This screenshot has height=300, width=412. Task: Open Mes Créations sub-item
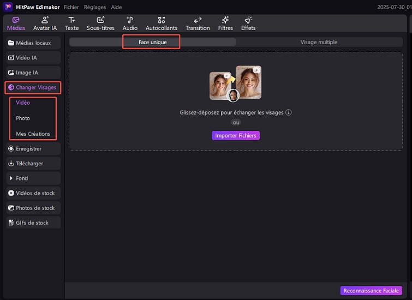(33, 134)
